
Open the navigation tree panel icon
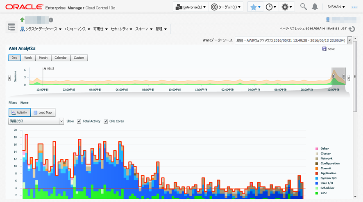click(11, 27)
